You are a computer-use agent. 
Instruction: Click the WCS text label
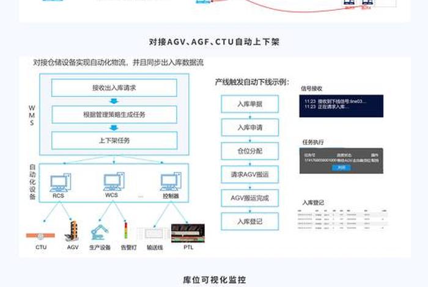pyautogui.click(x=111, y=195)
